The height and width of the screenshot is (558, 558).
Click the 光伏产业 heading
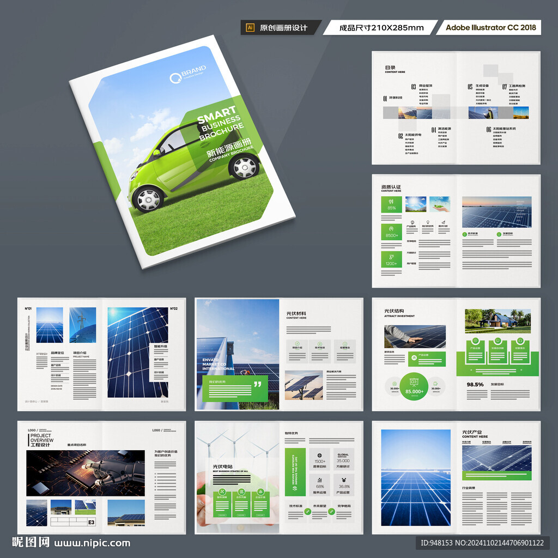click(472, 432)
